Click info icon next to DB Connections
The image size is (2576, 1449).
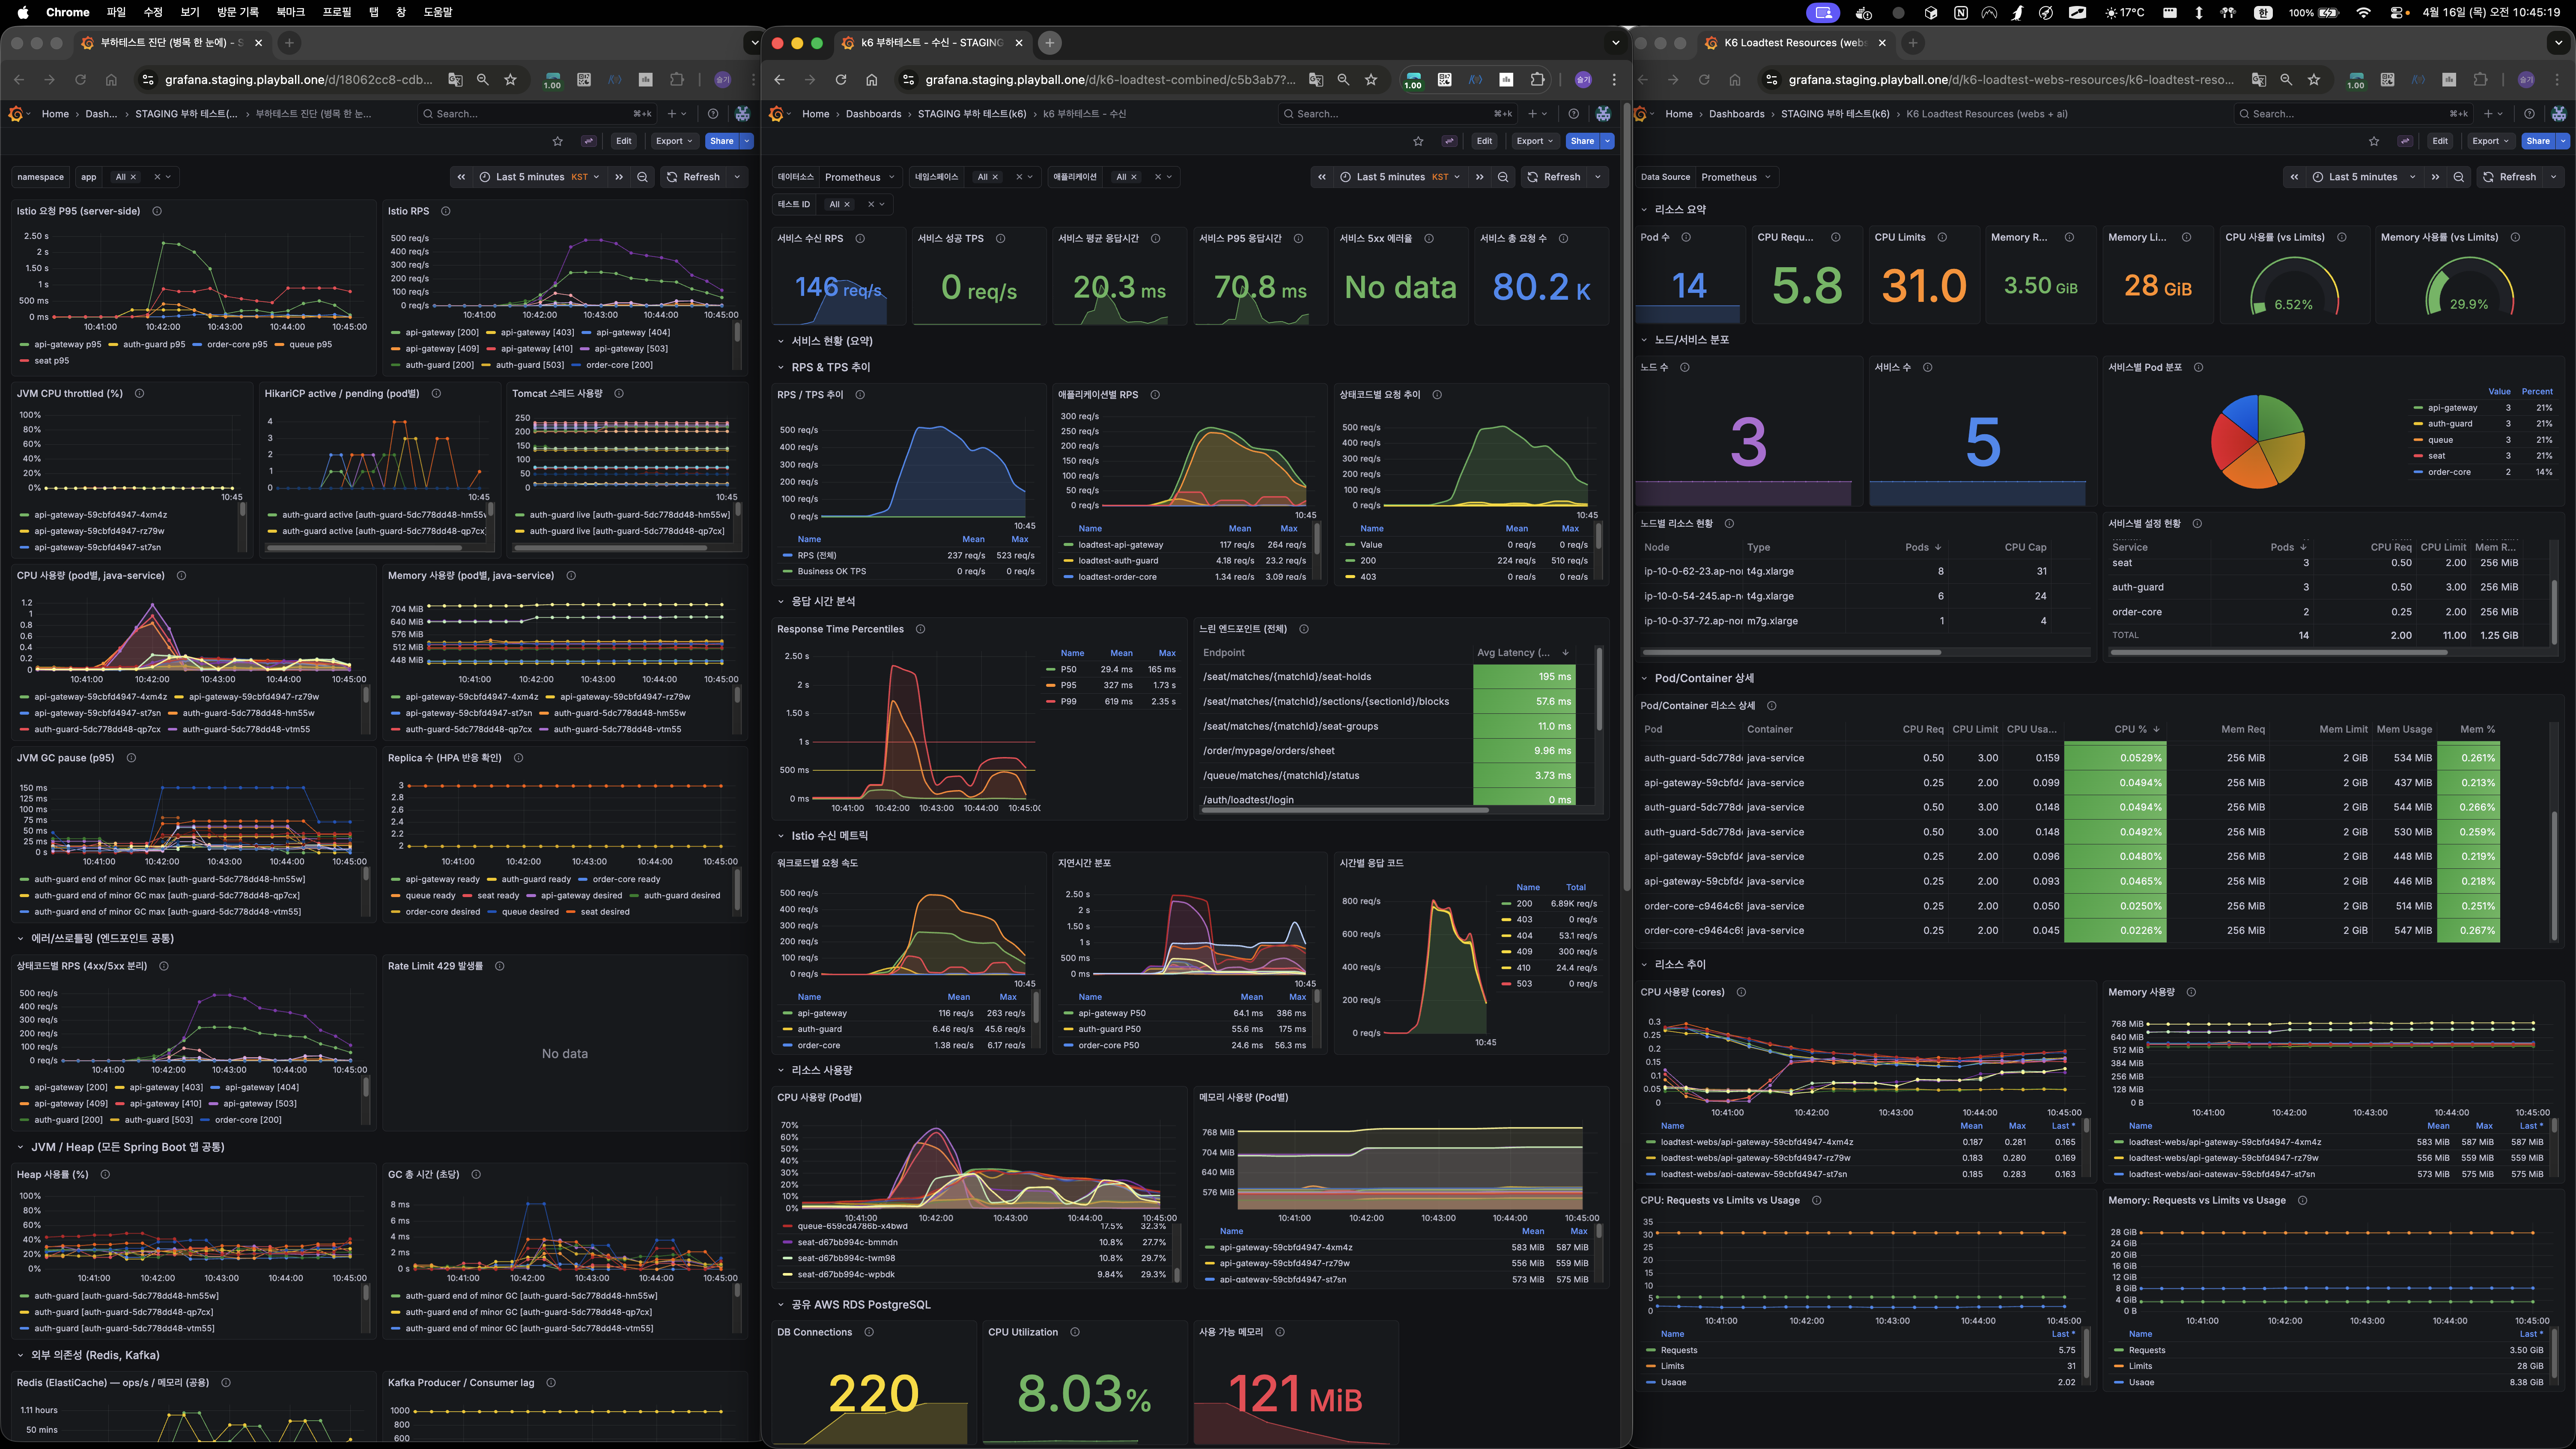click(x=869, y=1332)
